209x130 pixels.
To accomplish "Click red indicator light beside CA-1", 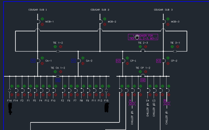I will coord(42,64).
